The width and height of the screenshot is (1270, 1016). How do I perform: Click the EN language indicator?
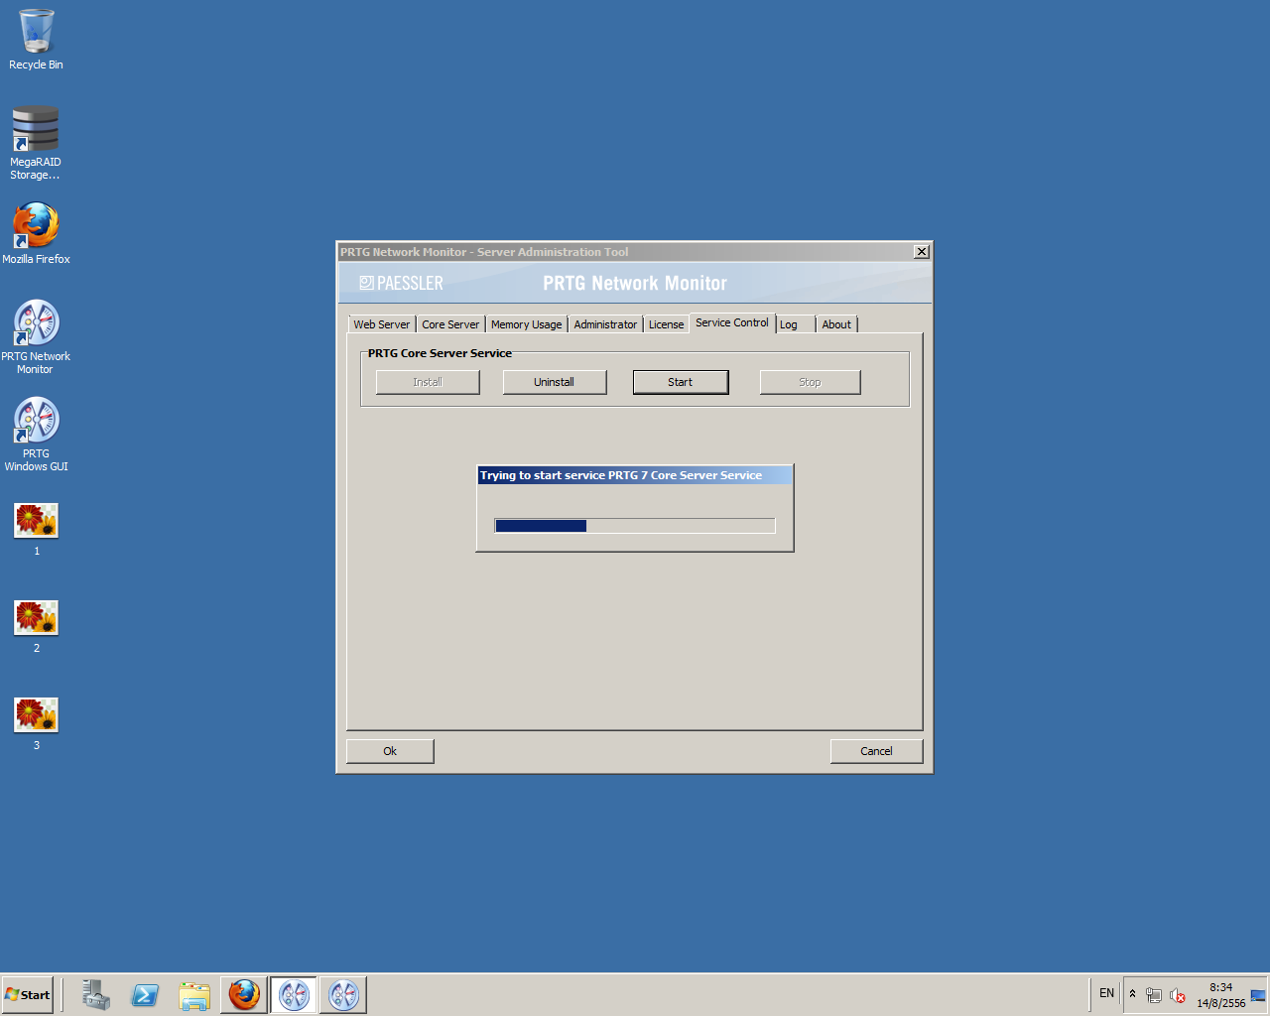(x=1106, y=993)
